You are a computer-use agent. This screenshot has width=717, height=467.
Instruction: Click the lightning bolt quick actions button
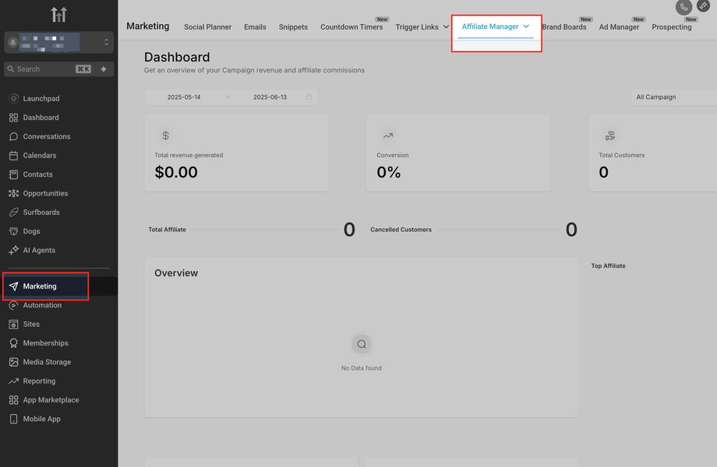point(104,69)
